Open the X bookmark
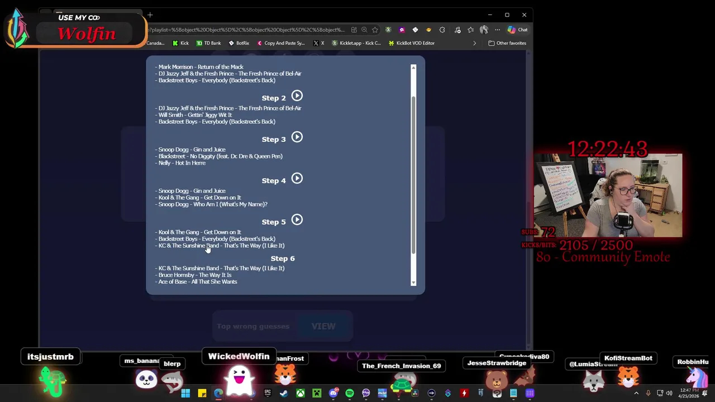 pos(319,43)
